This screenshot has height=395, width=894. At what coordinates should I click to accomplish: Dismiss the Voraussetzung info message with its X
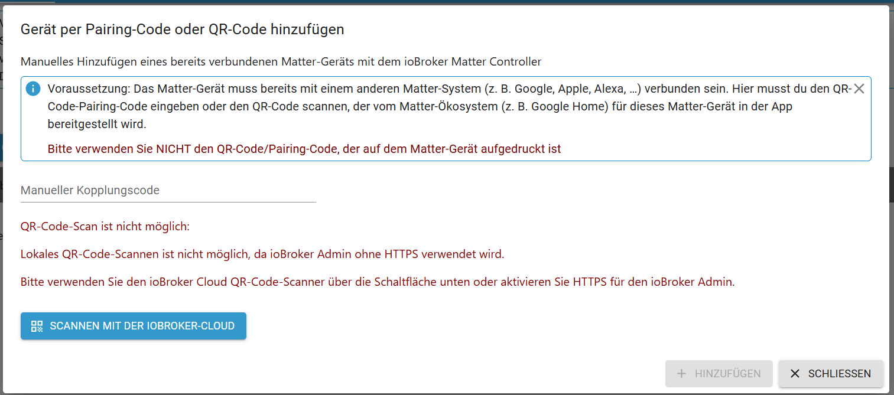860,89
